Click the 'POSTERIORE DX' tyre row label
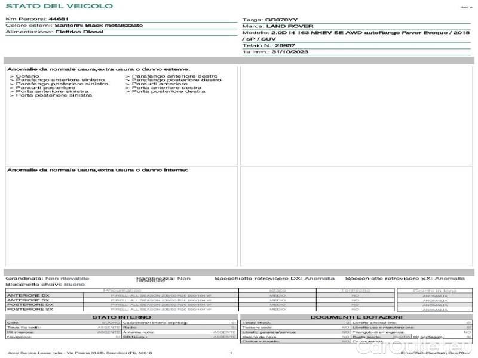Screen dimensions: 478x358 coord(30,305)
